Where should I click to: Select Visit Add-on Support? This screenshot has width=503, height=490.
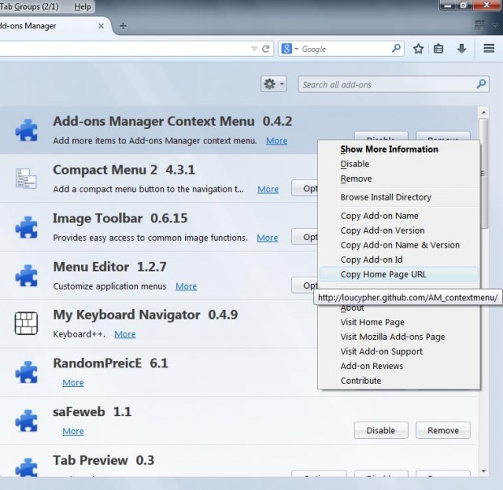pos(398,351)
